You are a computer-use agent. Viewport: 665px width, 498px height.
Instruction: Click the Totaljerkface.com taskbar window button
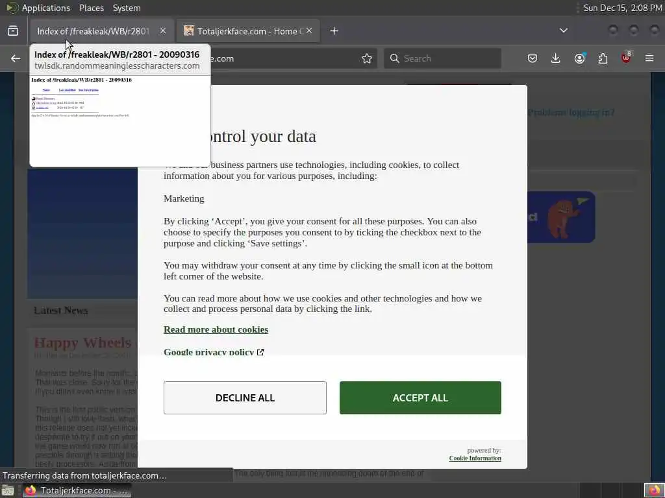[x=77, y=490]
